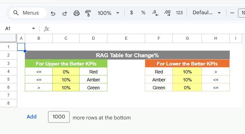Select the Red cell in column F
This screenshot has height=134, width=245.
(159, 72)
